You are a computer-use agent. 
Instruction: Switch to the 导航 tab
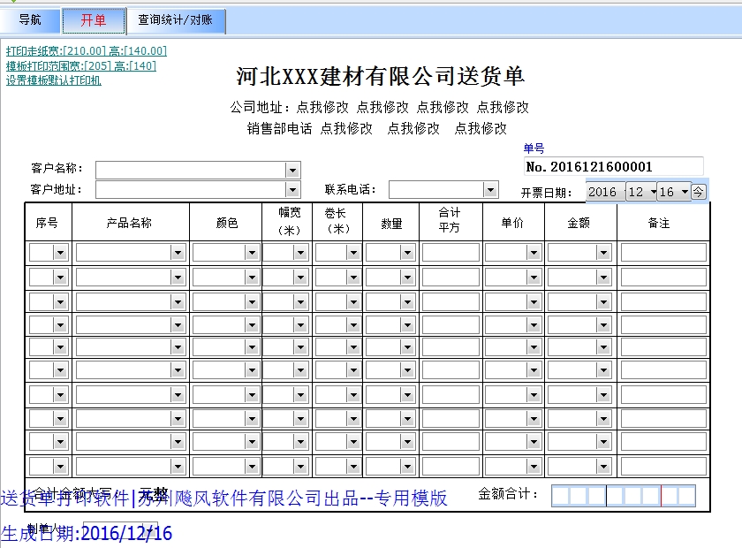pos(30,20)
